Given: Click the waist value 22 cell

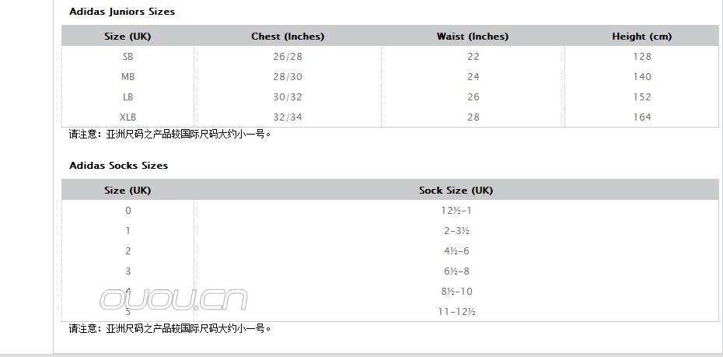Looking at the screenshot, I should (x=473, y=57).
